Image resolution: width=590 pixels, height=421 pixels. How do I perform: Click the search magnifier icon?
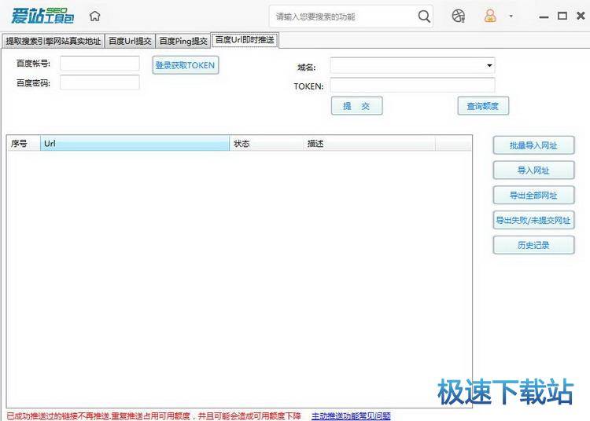pos(424,16)
